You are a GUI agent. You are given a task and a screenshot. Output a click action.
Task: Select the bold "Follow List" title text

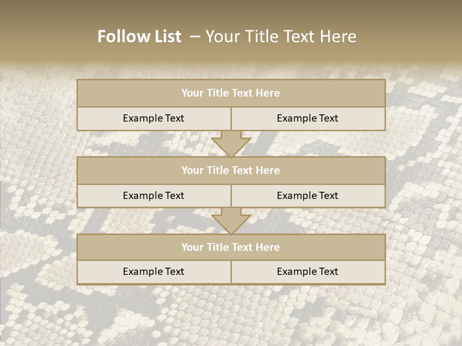(140, 37)
